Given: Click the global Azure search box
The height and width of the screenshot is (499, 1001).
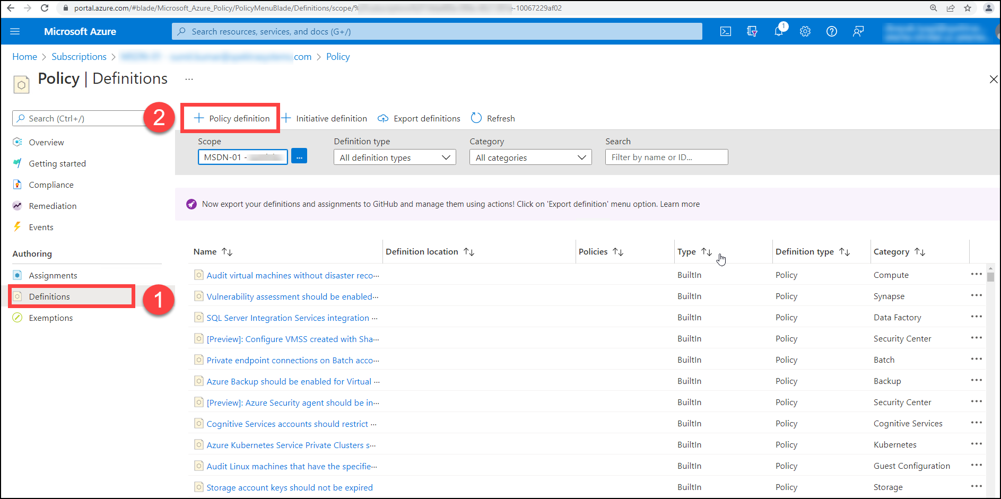Looking at the screenshot, I should click(437, 31).
